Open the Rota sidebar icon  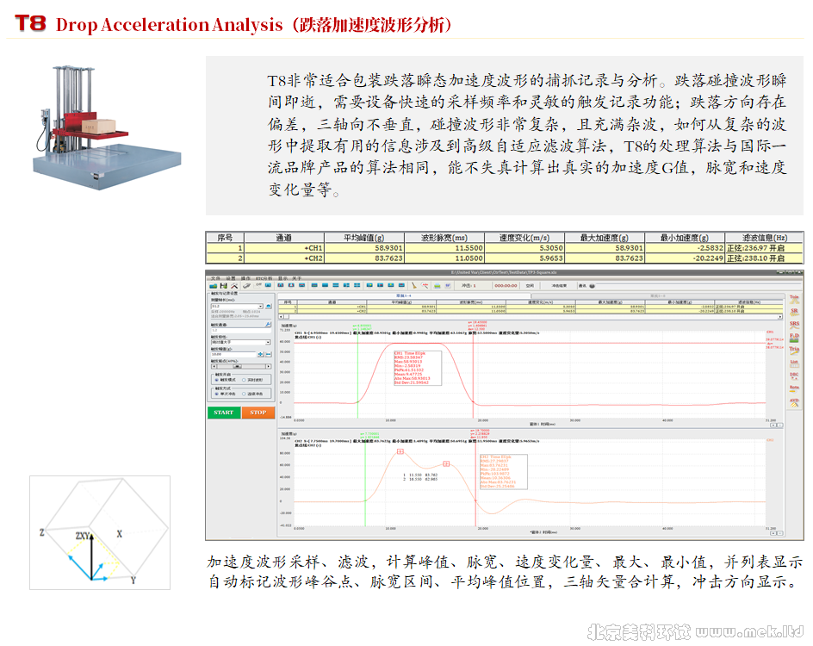[x=794, y=388]
